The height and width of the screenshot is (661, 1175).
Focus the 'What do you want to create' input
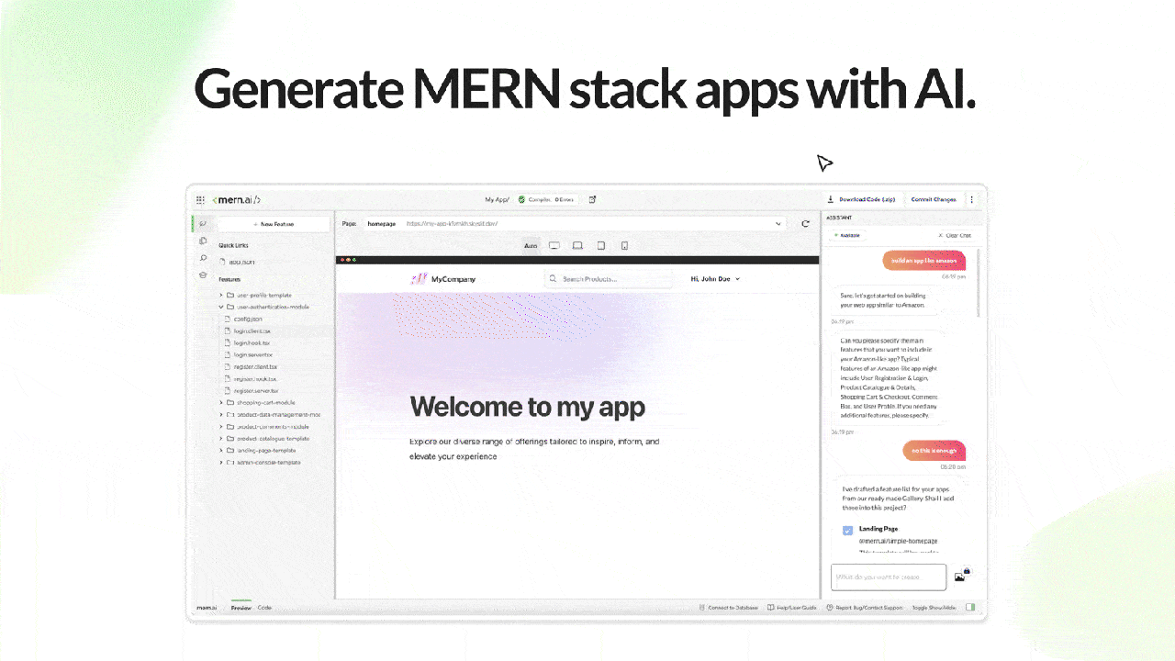(889, 577)
